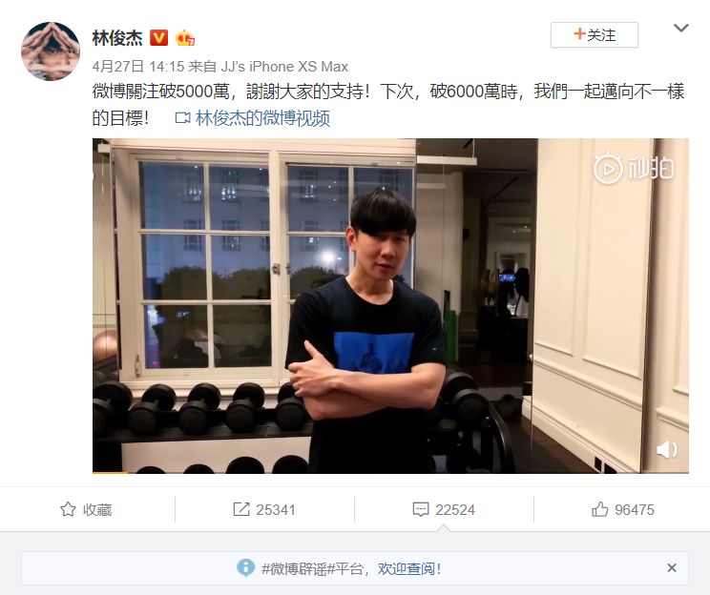Click the 秒拍 watermark logo
Image resolution: width=710 pixels, height=595 pixels.
tap(634, 169)
